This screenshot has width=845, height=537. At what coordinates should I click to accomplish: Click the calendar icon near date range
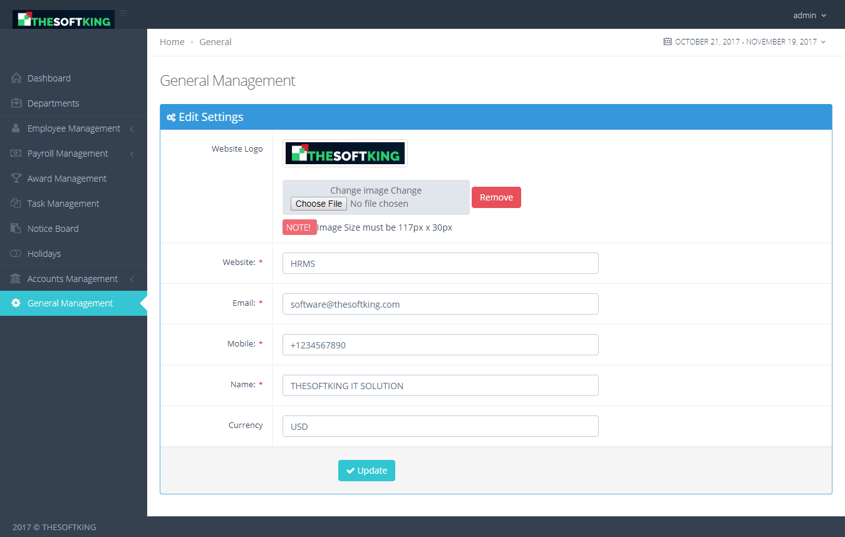(666, 41)
